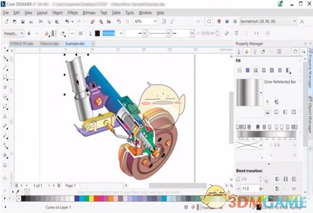
Task: Expand the undo history arrow beside Undo
Action: pos(72,22)
